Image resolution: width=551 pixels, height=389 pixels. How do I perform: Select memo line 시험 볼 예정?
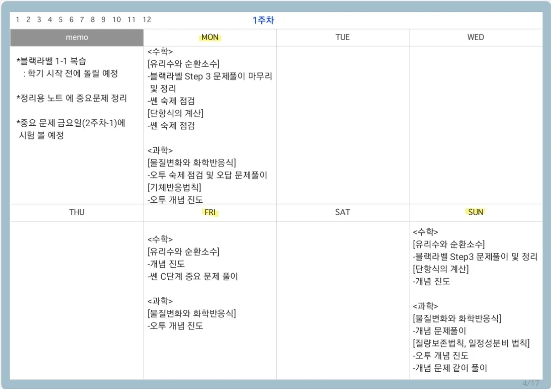(41, 135)
